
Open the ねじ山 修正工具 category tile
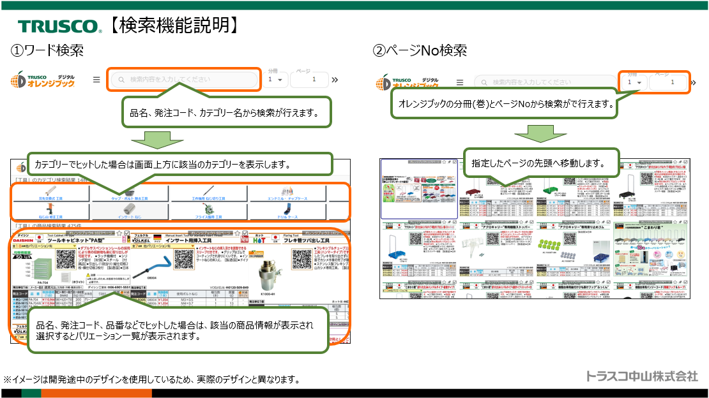[x=50, y=211]
